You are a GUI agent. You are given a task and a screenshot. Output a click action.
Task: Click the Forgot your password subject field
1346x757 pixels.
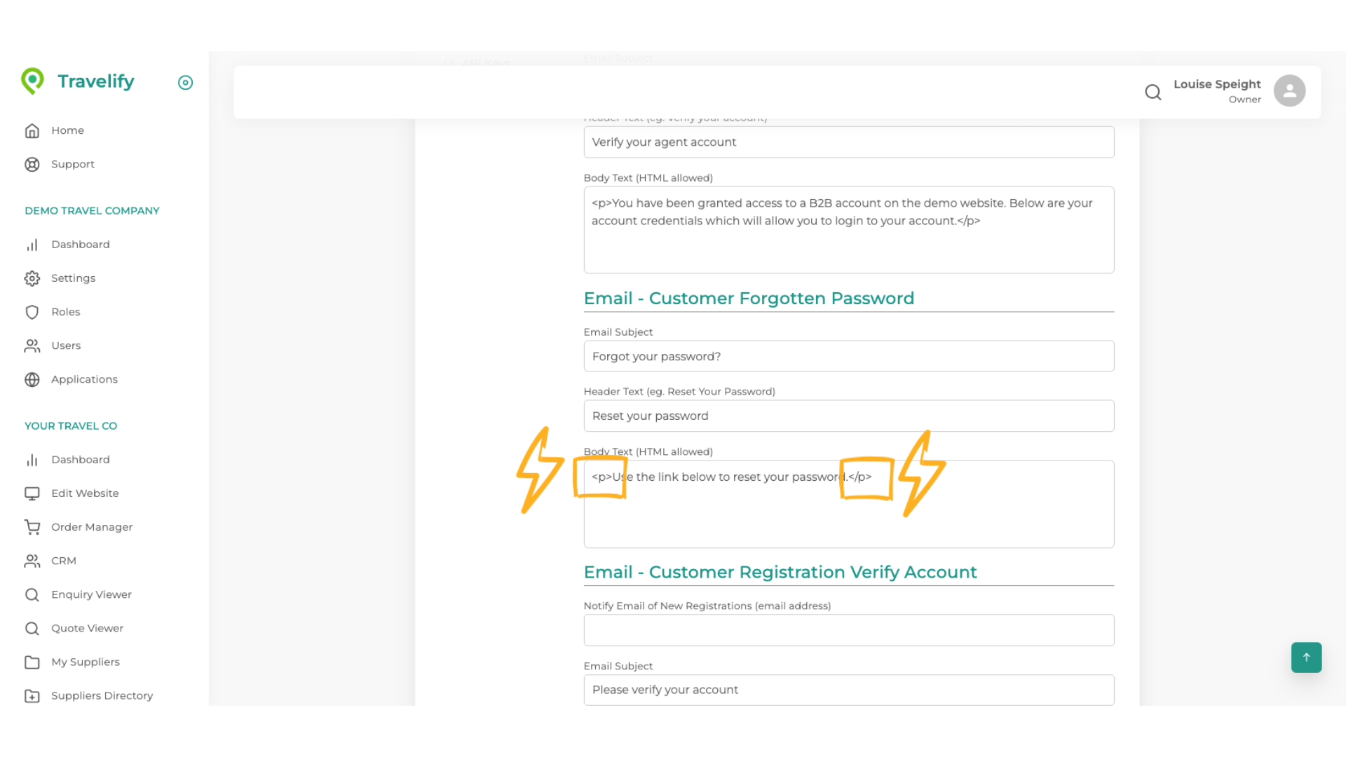tap(848, 356)
